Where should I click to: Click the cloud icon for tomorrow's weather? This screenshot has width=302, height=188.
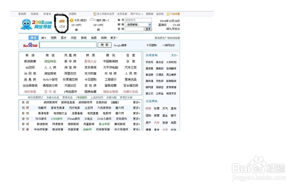click(x=93, y=20)
